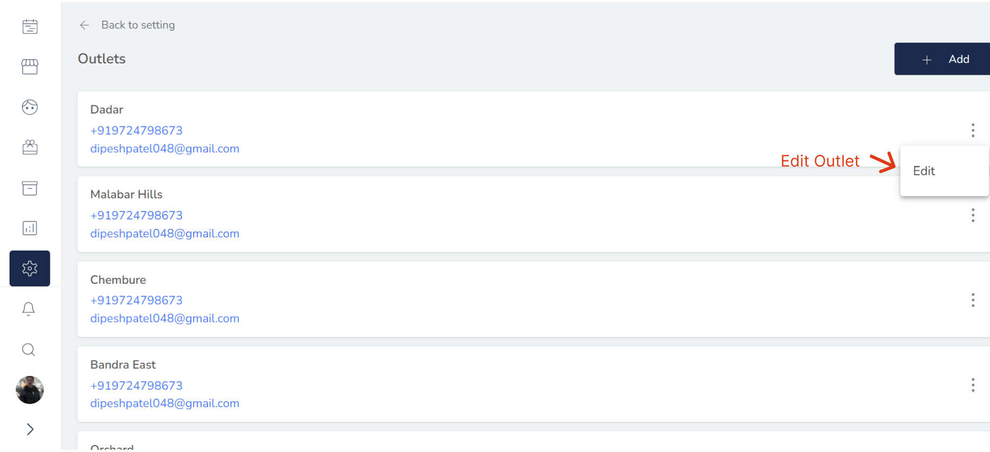This screenshot has height=452, width=990.
Task: Click the face icon in sidebar
Action: coord(30,107)
